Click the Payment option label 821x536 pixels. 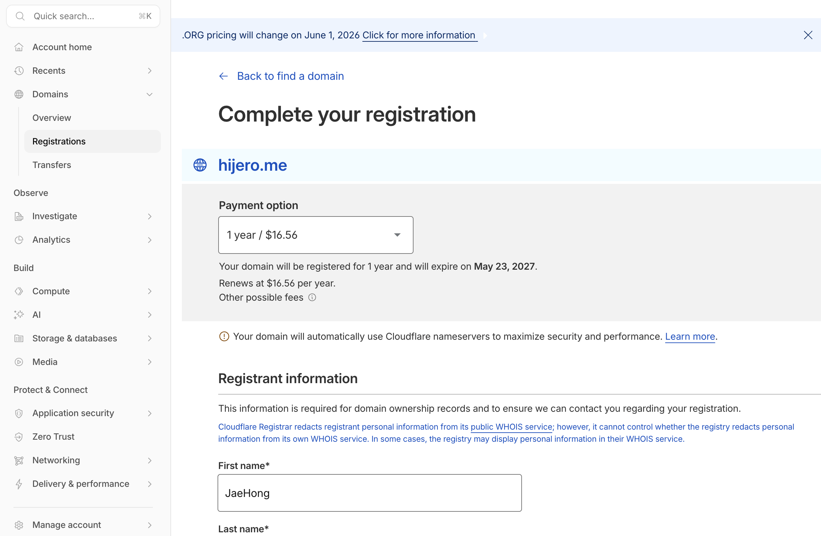(258, 205)
